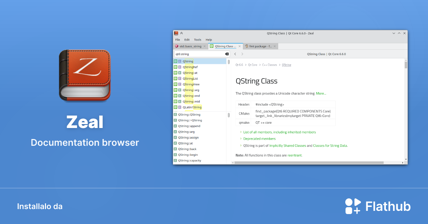The width and height of the screenshot is (428, 224).
Task: Go forward with the right arrow
Action: coord(242,54)
